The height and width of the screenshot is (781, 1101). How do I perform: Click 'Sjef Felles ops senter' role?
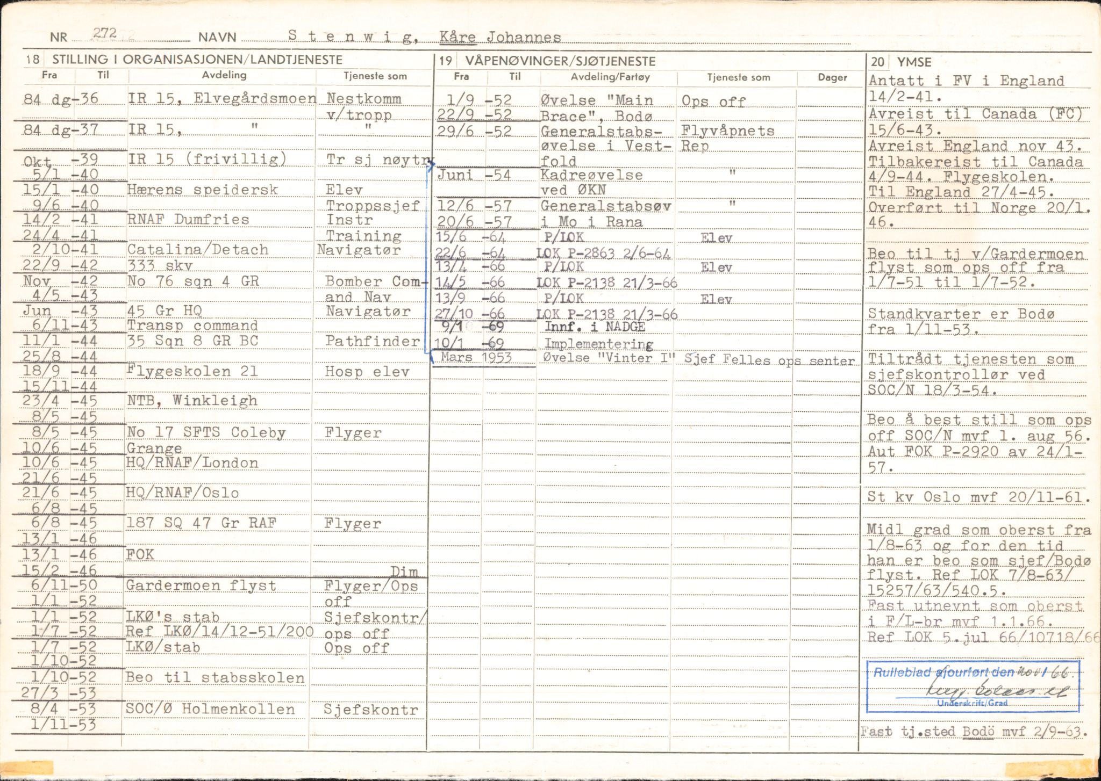769,360
